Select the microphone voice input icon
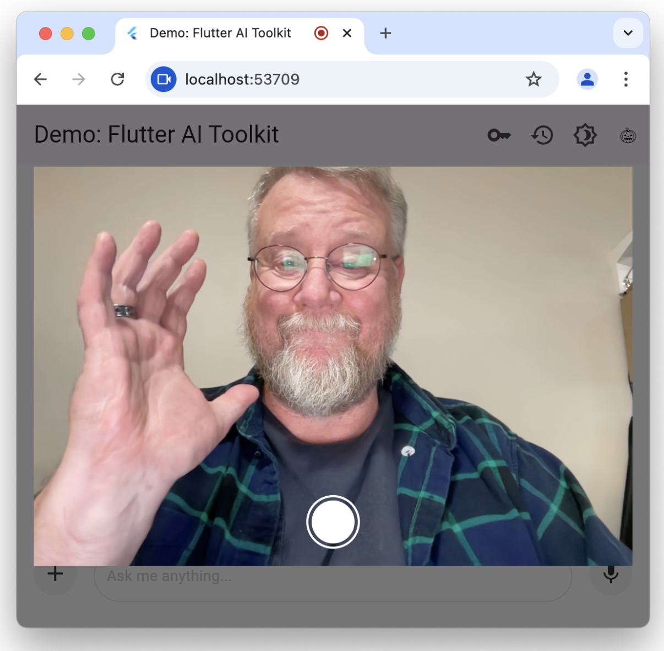The height and width of the screenshot is (651, 664). click(x=610, y=574)
